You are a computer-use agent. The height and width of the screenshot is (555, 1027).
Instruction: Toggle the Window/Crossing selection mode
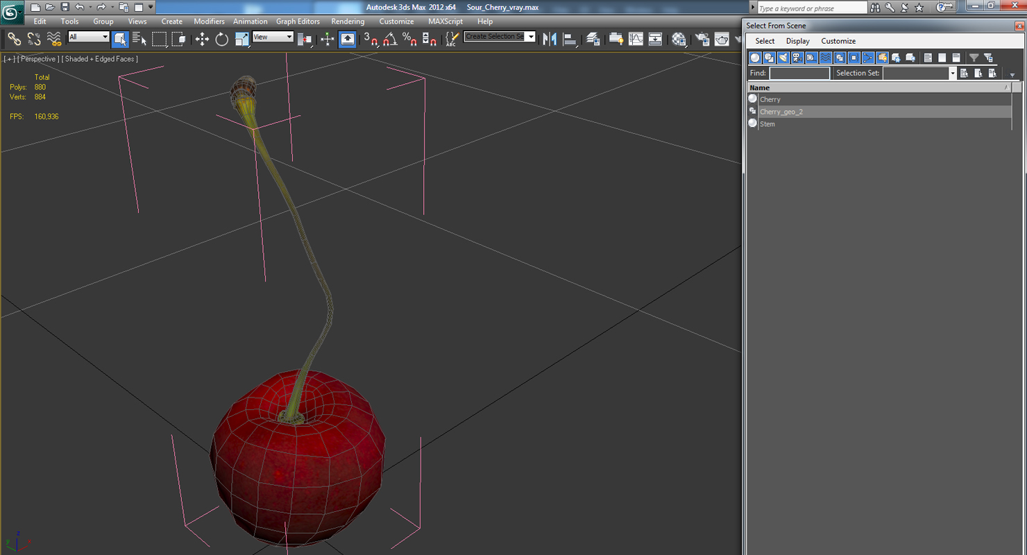(x=179, y=39)
